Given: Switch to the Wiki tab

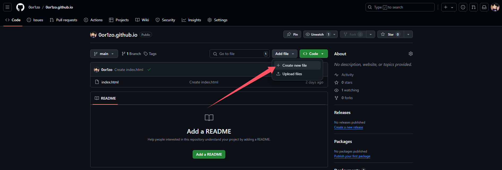Looking at the screenshot, I should (142, 20).
